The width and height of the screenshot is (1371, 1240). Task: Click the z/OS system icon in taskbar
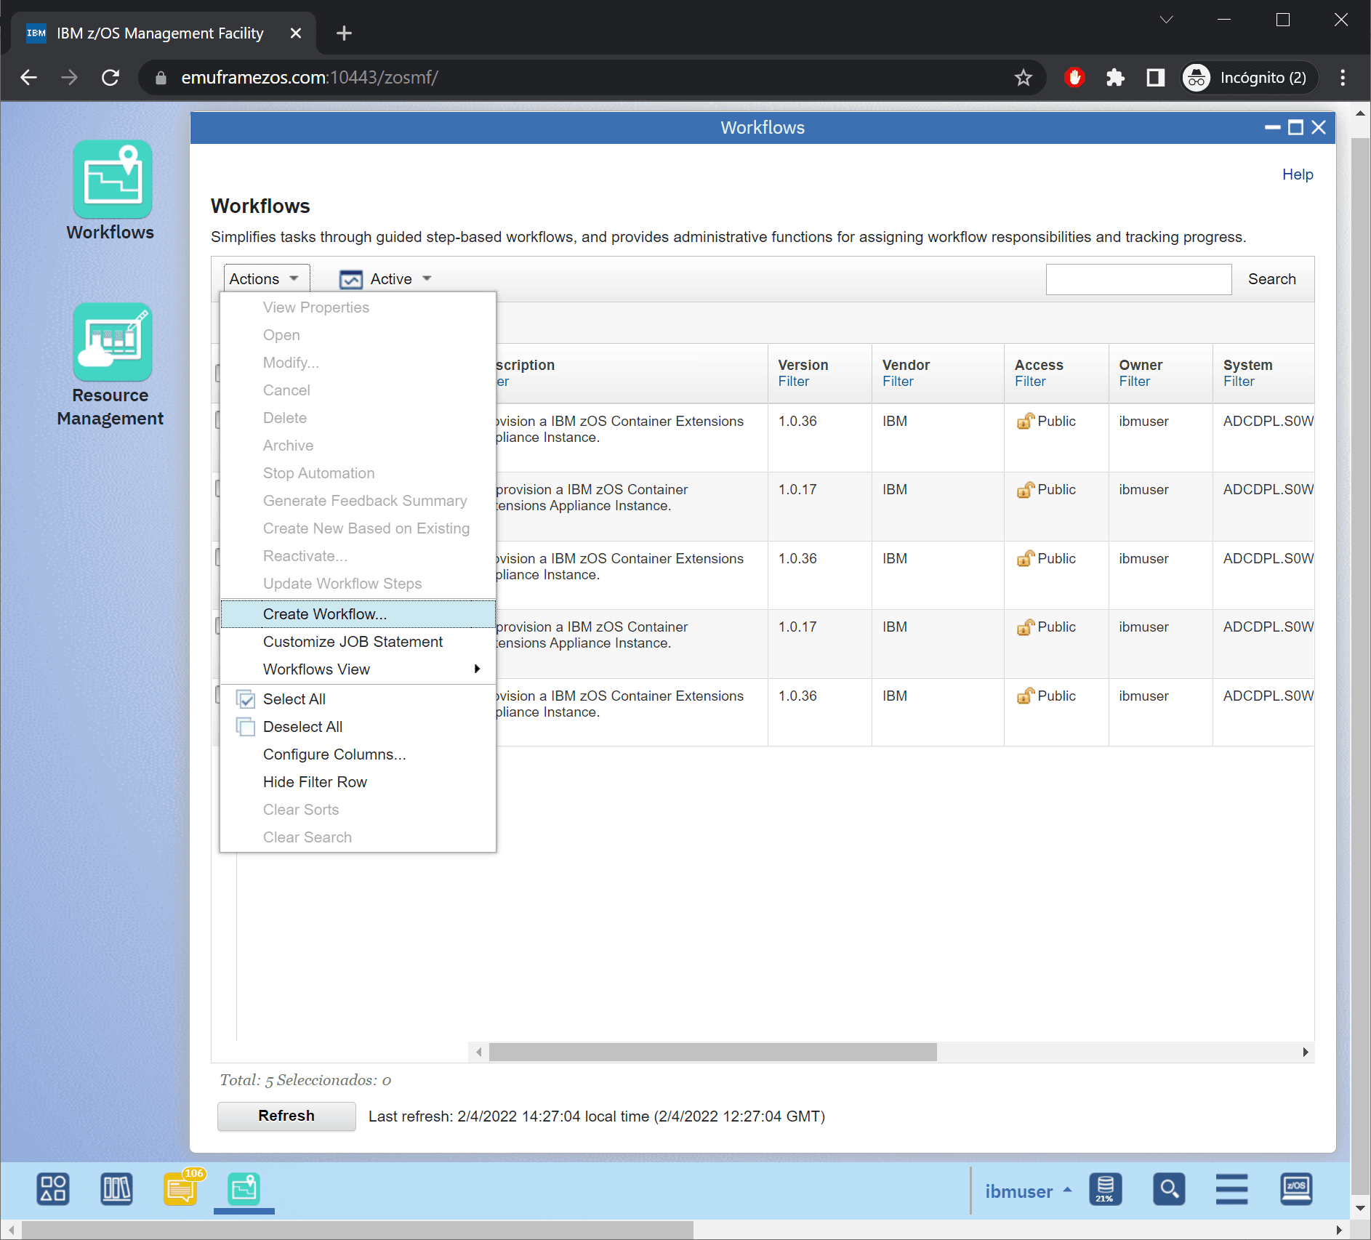click(x=1295, y=1190)
